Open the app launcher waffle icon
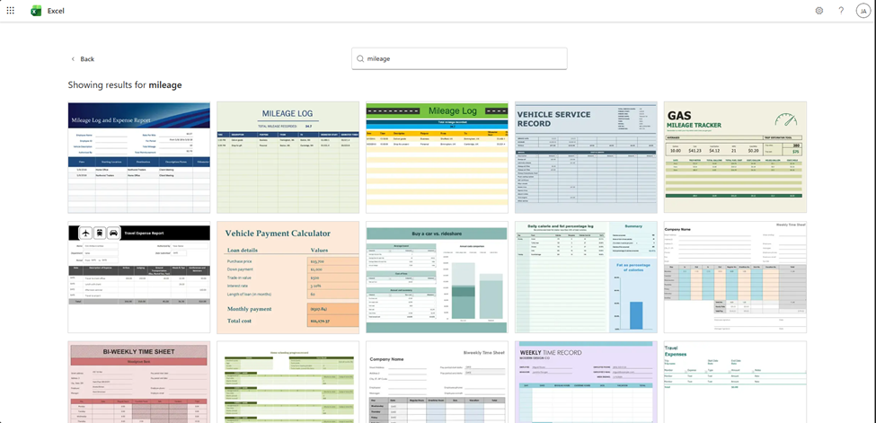The image size is (876, 423). 11,11
